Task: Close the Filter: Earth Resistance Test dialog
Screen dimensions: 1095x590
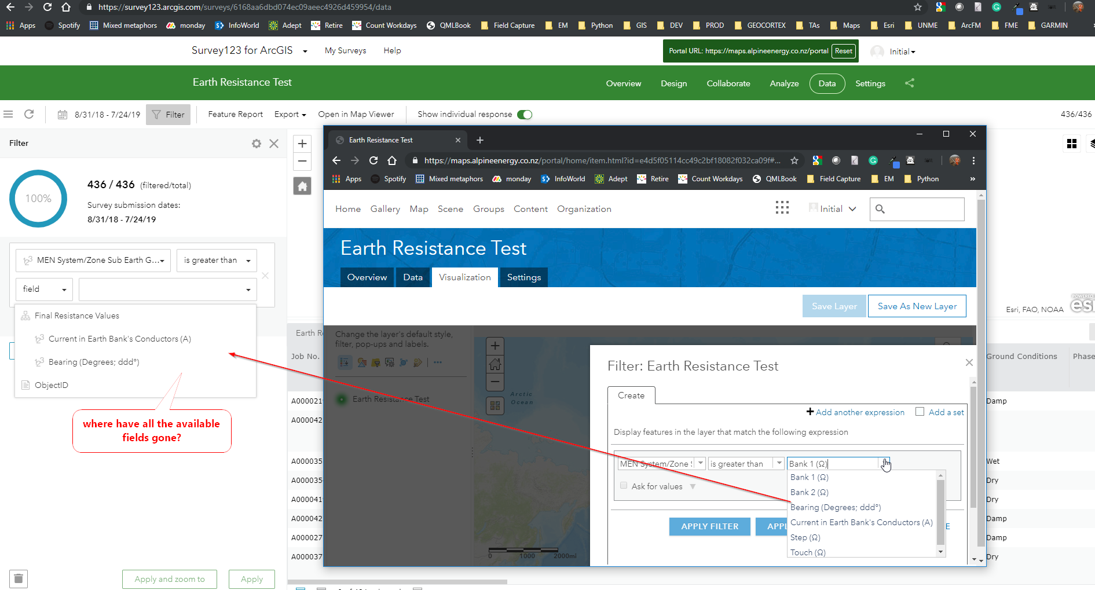Action: (969, 362)
